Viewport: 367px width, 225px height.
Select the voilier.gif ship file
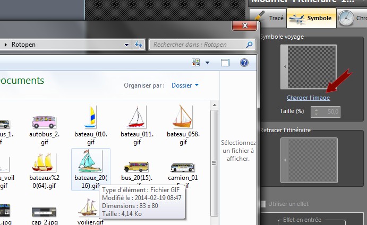click(x=90, y=212)
